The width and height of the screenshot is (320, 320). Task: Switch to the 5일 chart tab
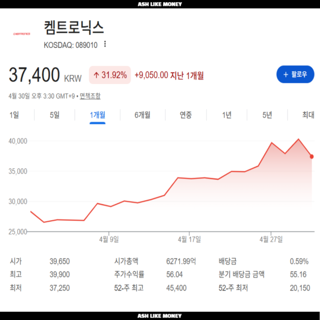[x=55, y=115]
